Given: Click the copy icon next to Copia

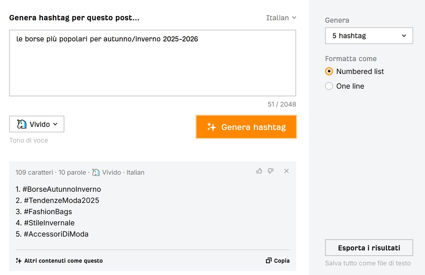Looking at the screenshot, I should point(269,261).
